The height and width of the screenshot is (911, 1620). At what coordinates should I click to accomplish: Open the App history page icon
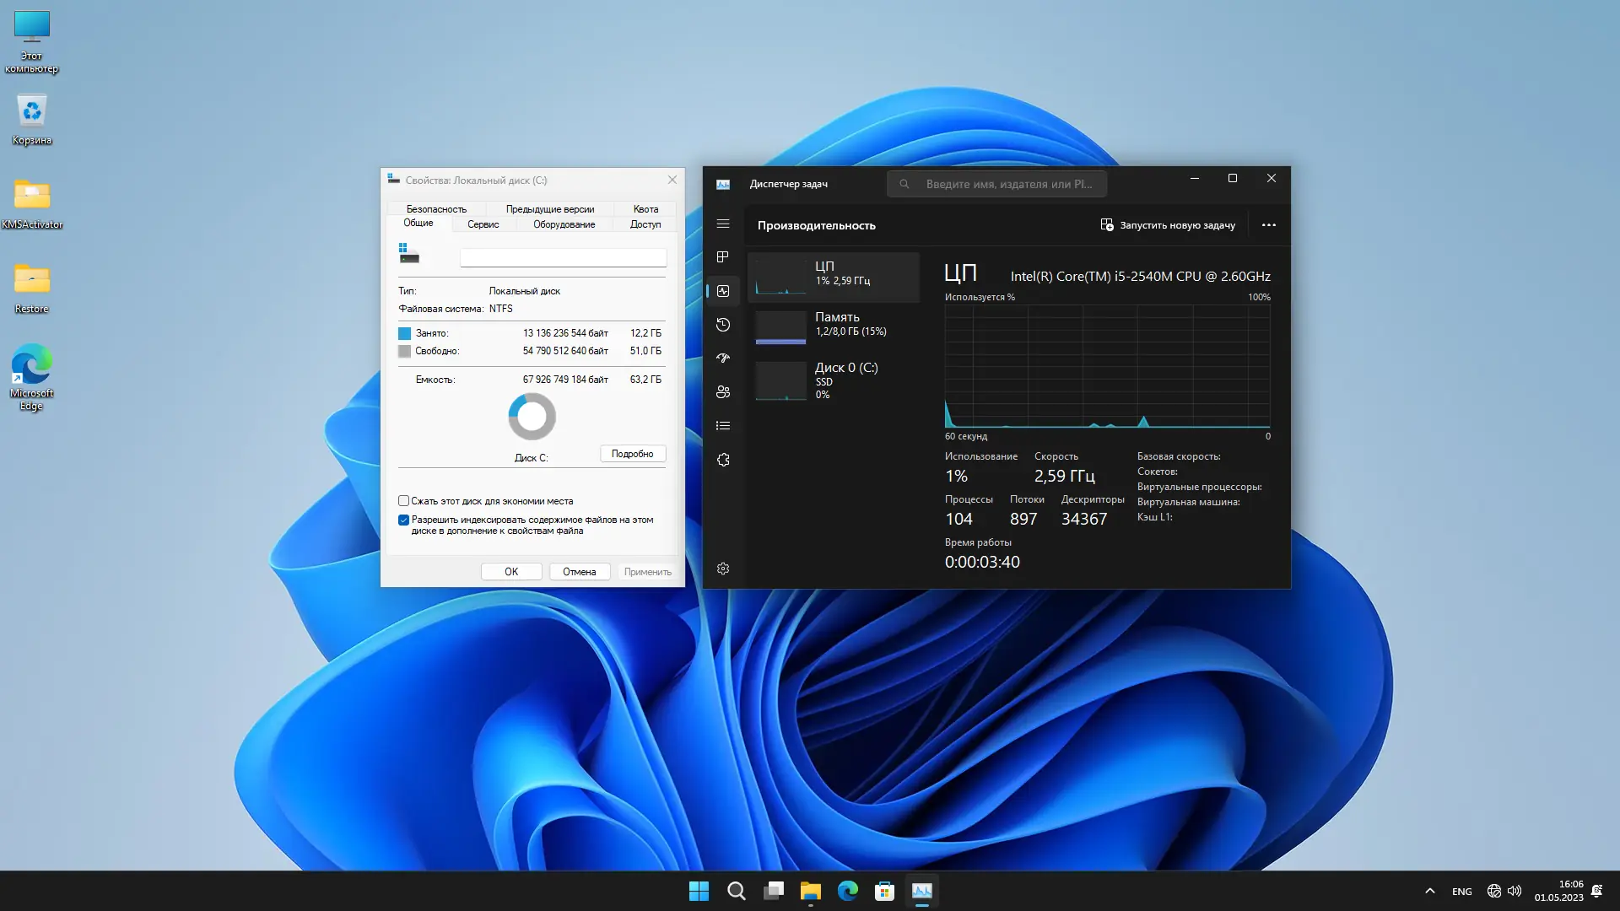tap(723, 325)
